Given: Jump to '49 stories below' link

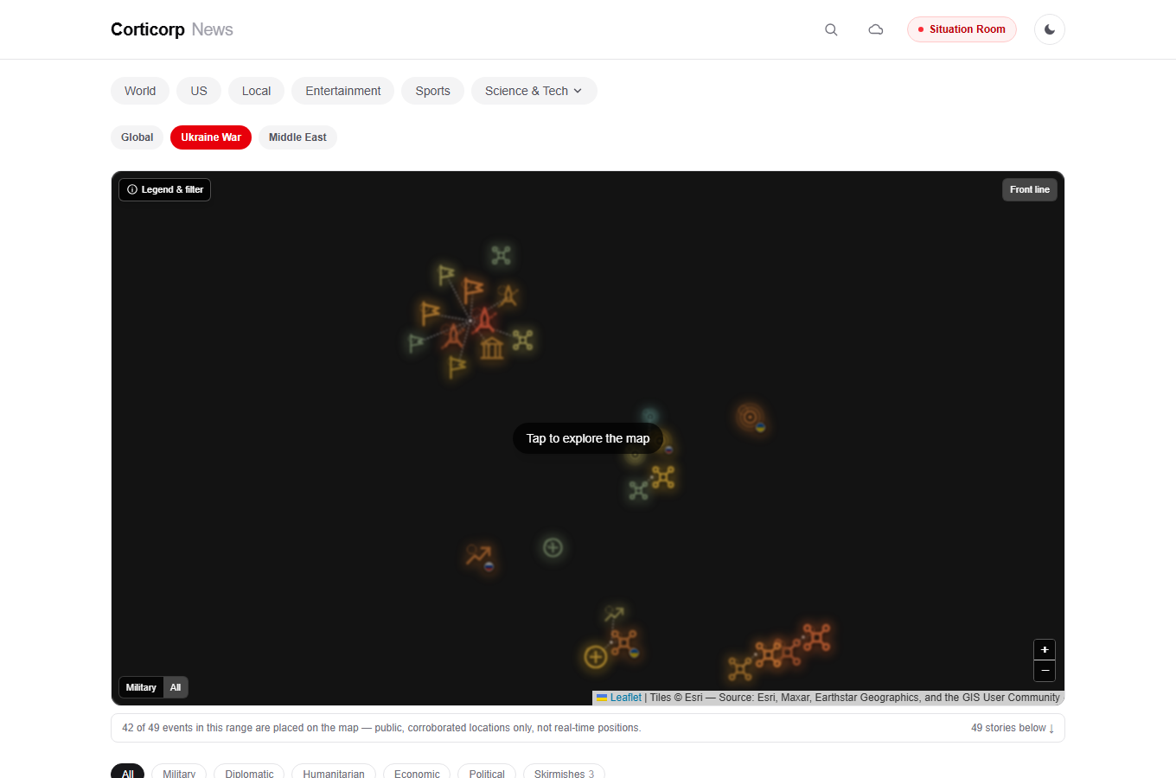Looking at the screenshot, I should click(x=1012, y=728).
